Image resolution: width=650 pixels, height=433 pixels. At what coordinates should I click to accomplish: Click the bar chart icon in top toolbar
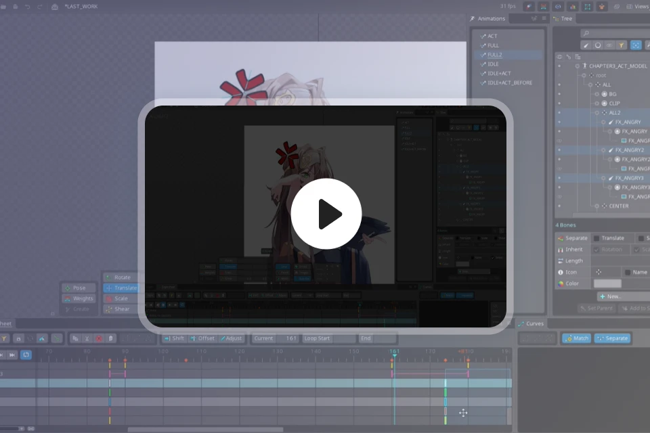click(573, 6)
